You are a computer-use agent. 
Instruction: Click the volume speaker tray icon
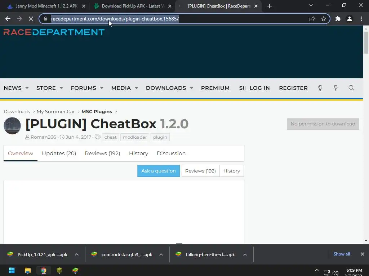(x=335, y=273)
